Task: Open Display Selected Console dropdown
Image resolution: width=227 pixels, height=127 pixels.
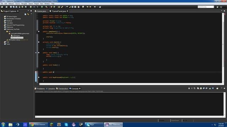Action: pyautogui.click(x=213, y=89)
